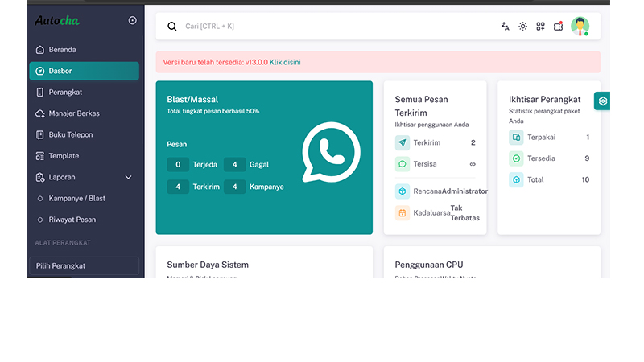
Task: Open the Beranda home menu item
Action: [85, 50]
